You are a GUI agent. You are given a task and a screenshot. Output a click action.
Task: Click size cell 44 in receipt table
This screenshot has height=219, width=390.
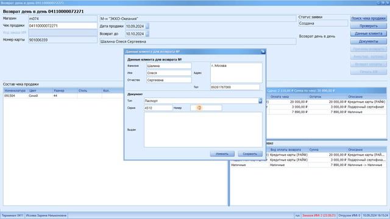[65, 96]
